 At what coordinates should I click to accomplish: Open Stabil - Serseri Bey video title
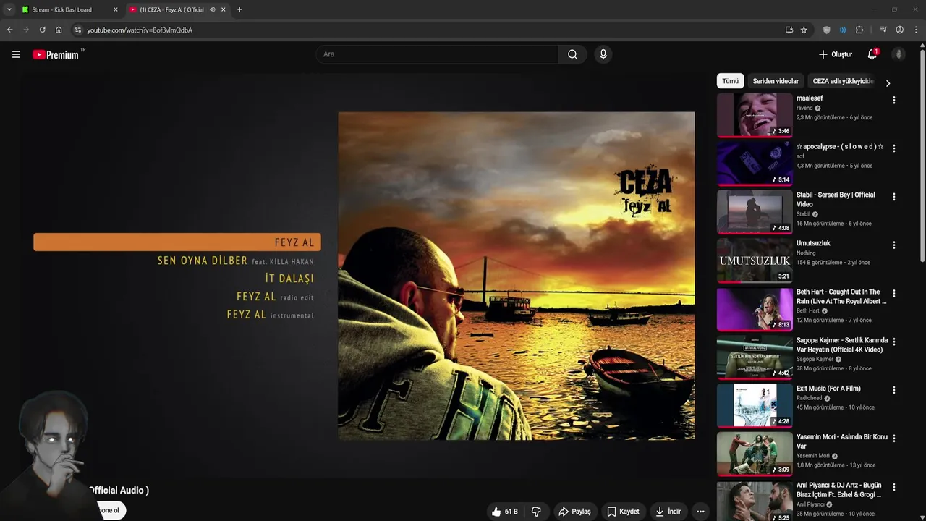pyautogui.click(x=836, y=199)
